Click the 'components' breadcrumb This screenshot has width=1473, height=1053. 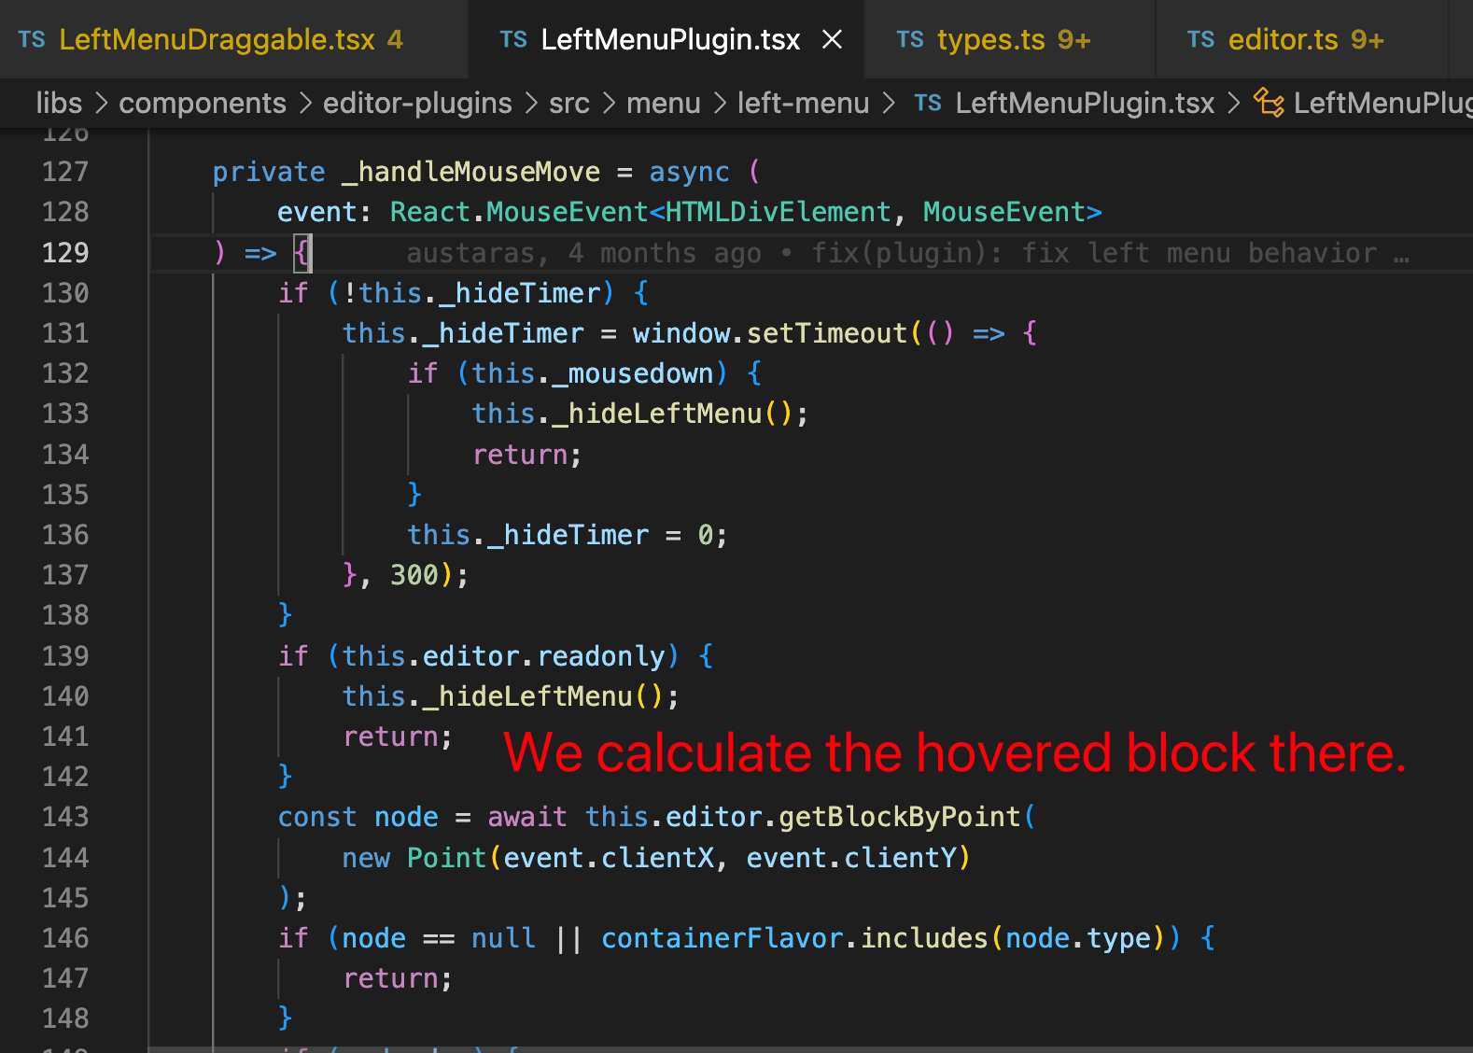pos(203,103)
